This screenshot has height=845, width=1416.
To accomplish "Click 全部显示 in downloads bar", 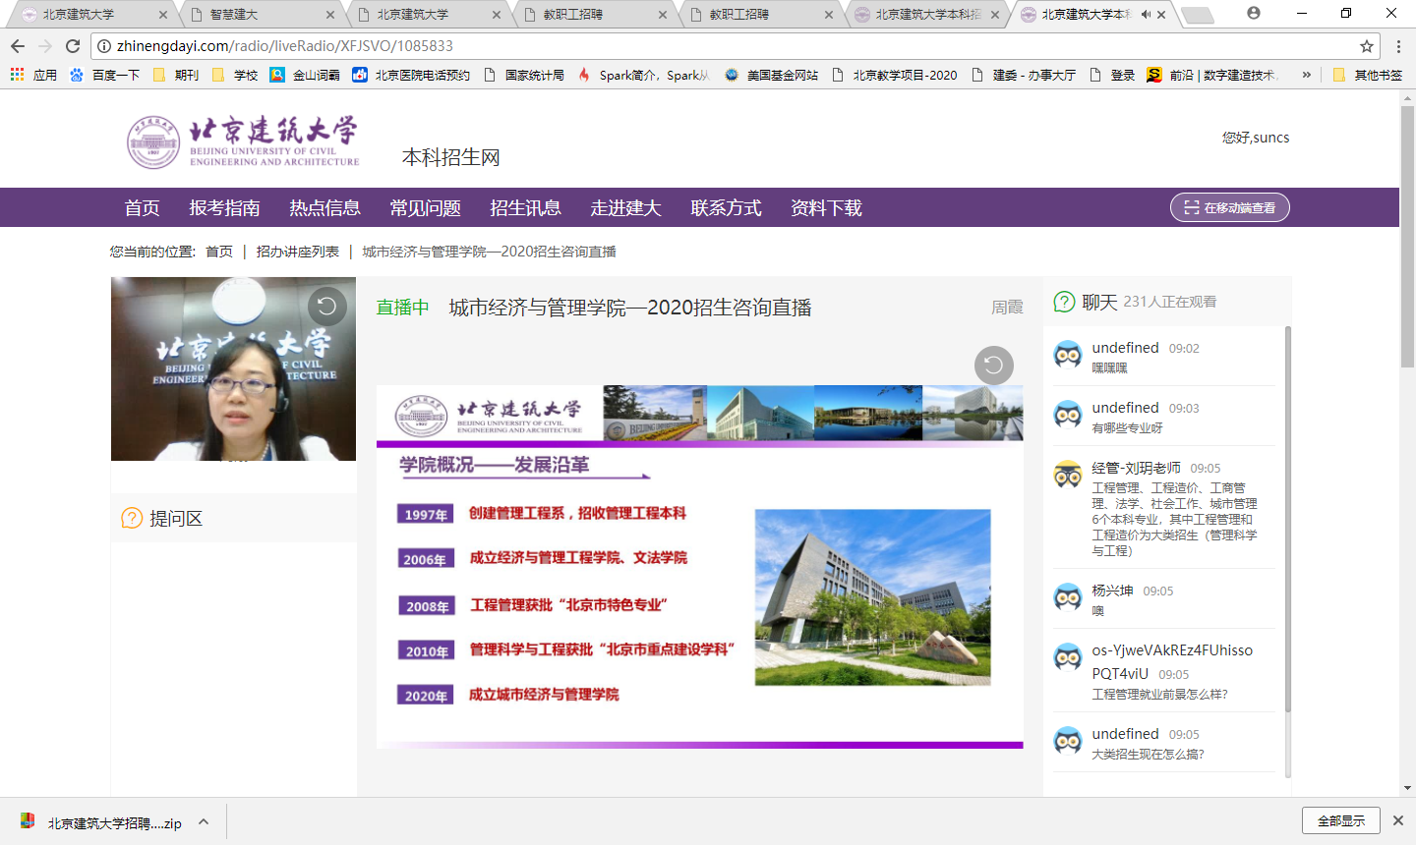I will pos(1340,820).
